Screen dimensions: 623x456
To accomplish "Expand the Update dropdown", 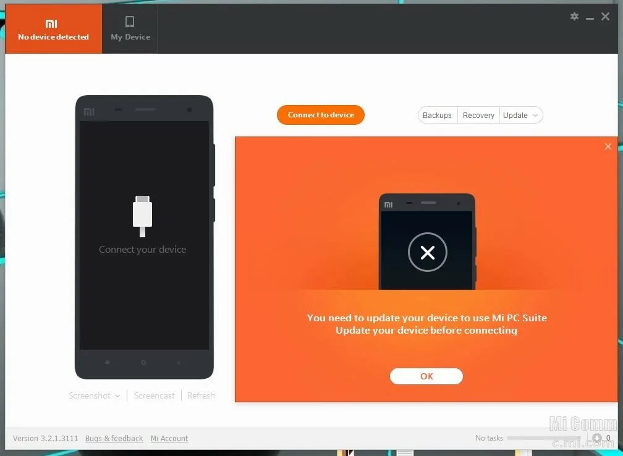I will (x=520, y=115).
